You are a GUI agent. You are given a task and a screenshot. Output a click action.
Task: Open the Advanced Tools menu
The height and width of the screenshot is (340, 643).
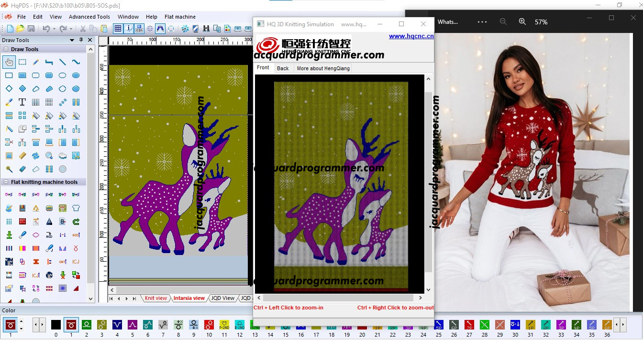(x=89, y=17)
